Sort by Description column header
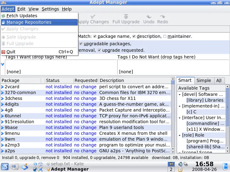The height and width of the screenshot is (172, 230). coord(135,81)
